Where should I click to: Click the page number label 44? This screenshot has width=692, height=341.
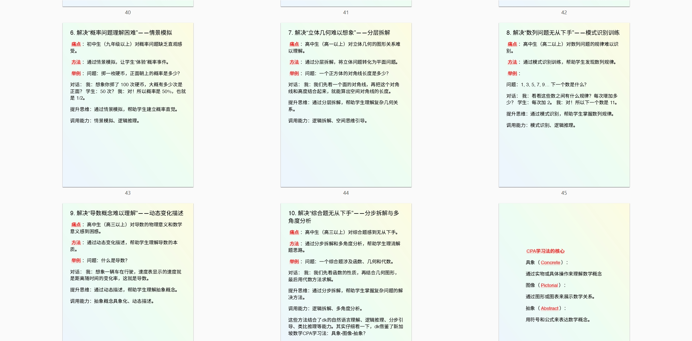[346, 193]
